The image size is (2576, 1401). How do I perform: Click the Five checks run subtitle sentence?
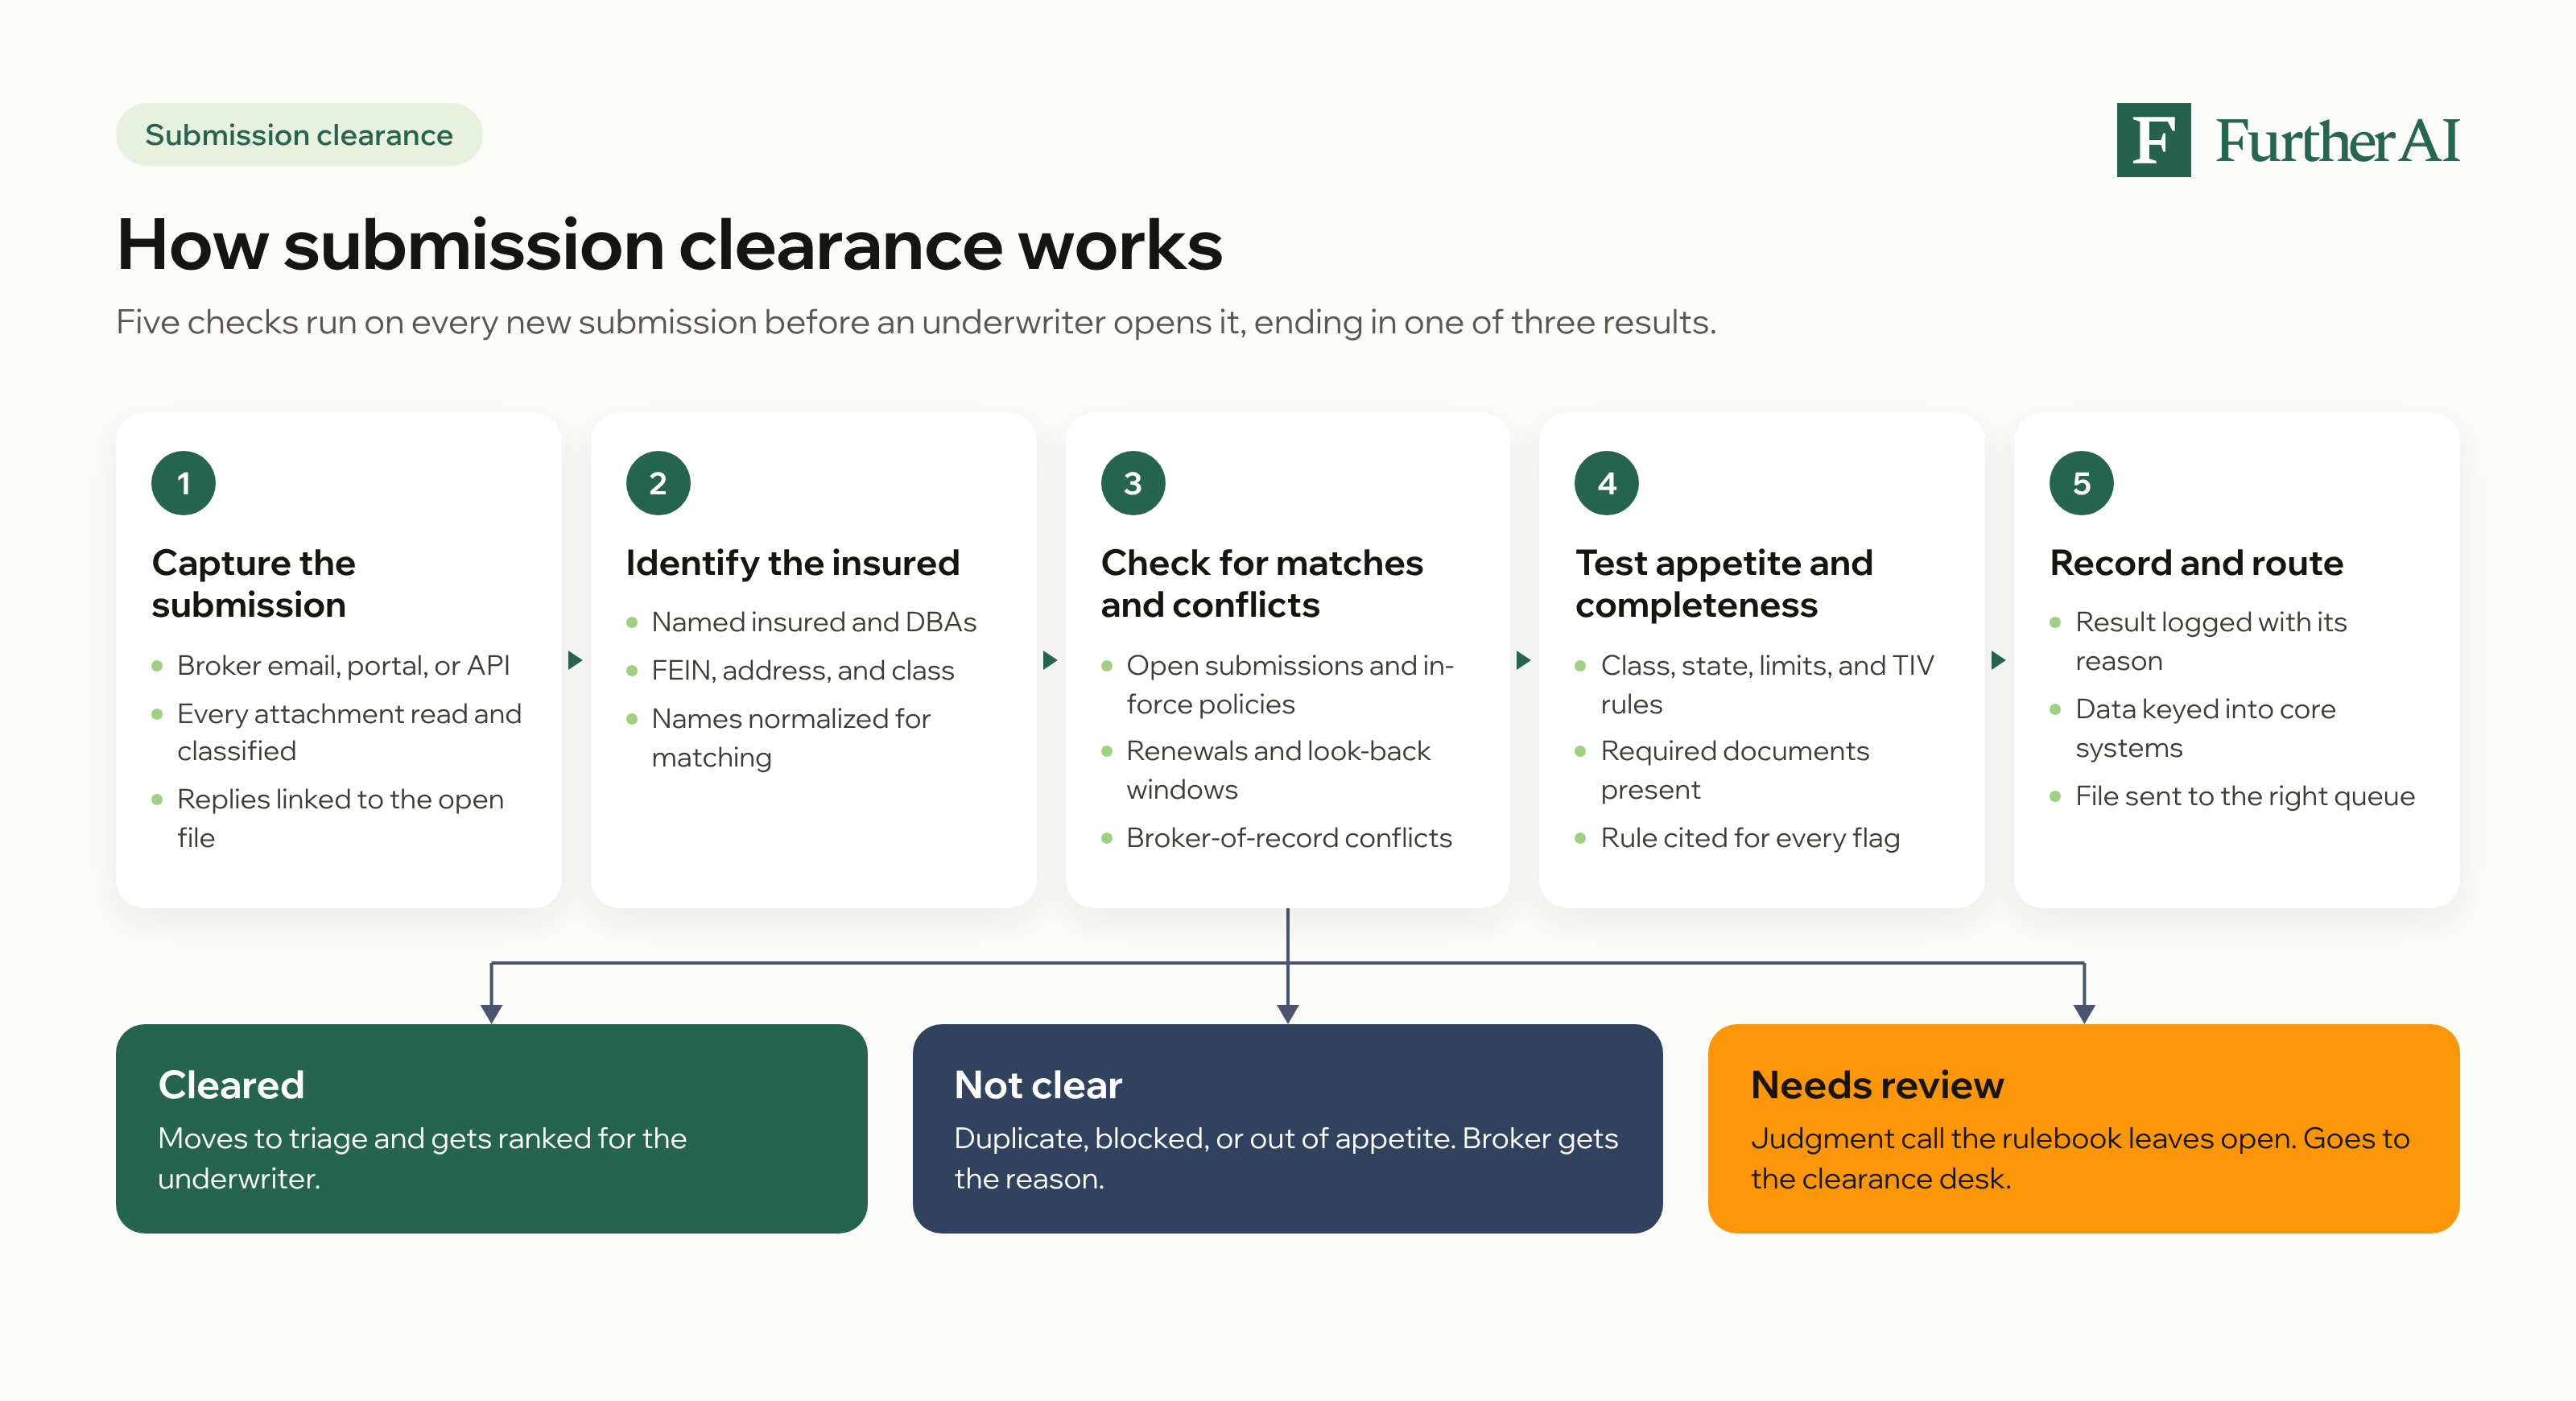[916, 322]
